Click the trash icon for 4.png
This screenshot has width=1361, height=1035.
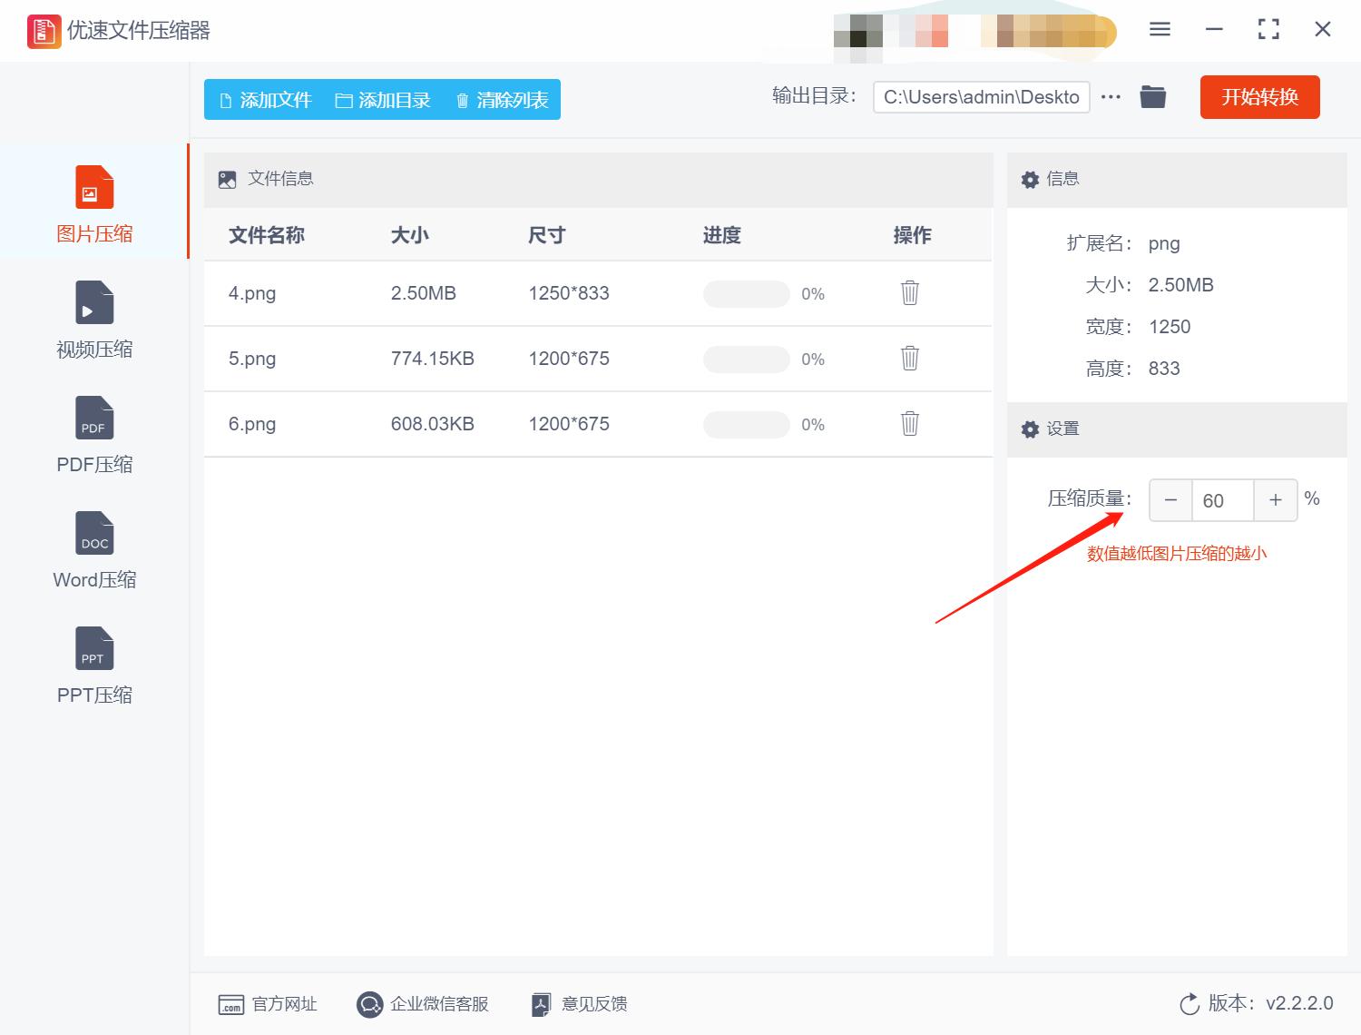point(909,293)
